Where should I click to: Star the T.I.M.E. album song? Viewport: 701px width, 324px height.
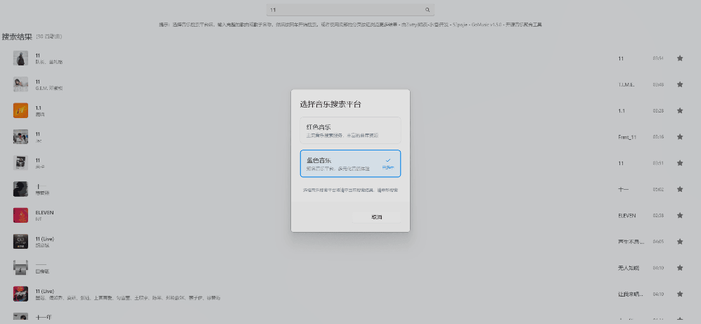point(680,84)
